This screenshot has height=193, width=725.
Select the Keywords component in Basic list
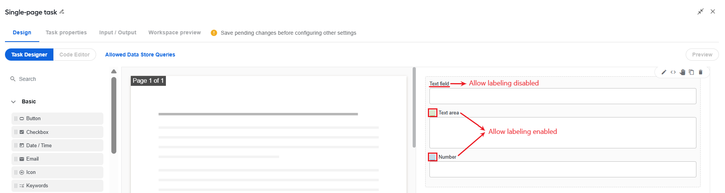click(57, 186)
